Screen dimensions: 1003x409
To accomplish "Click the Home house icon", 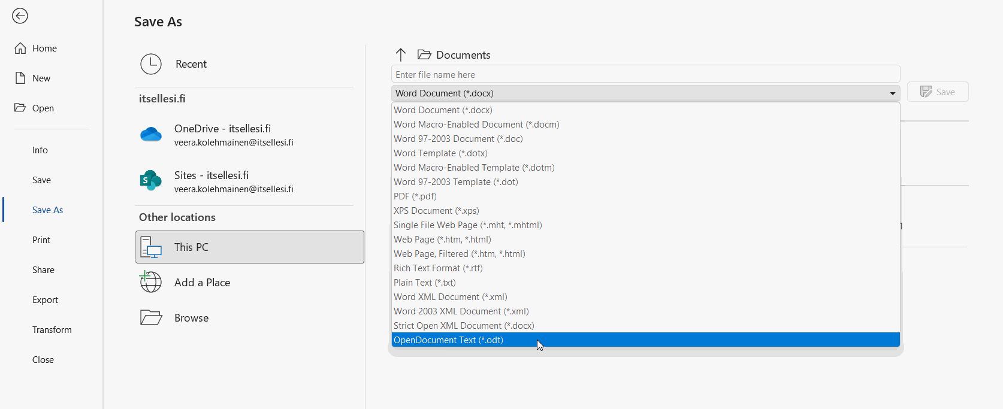I will [20, 48].
